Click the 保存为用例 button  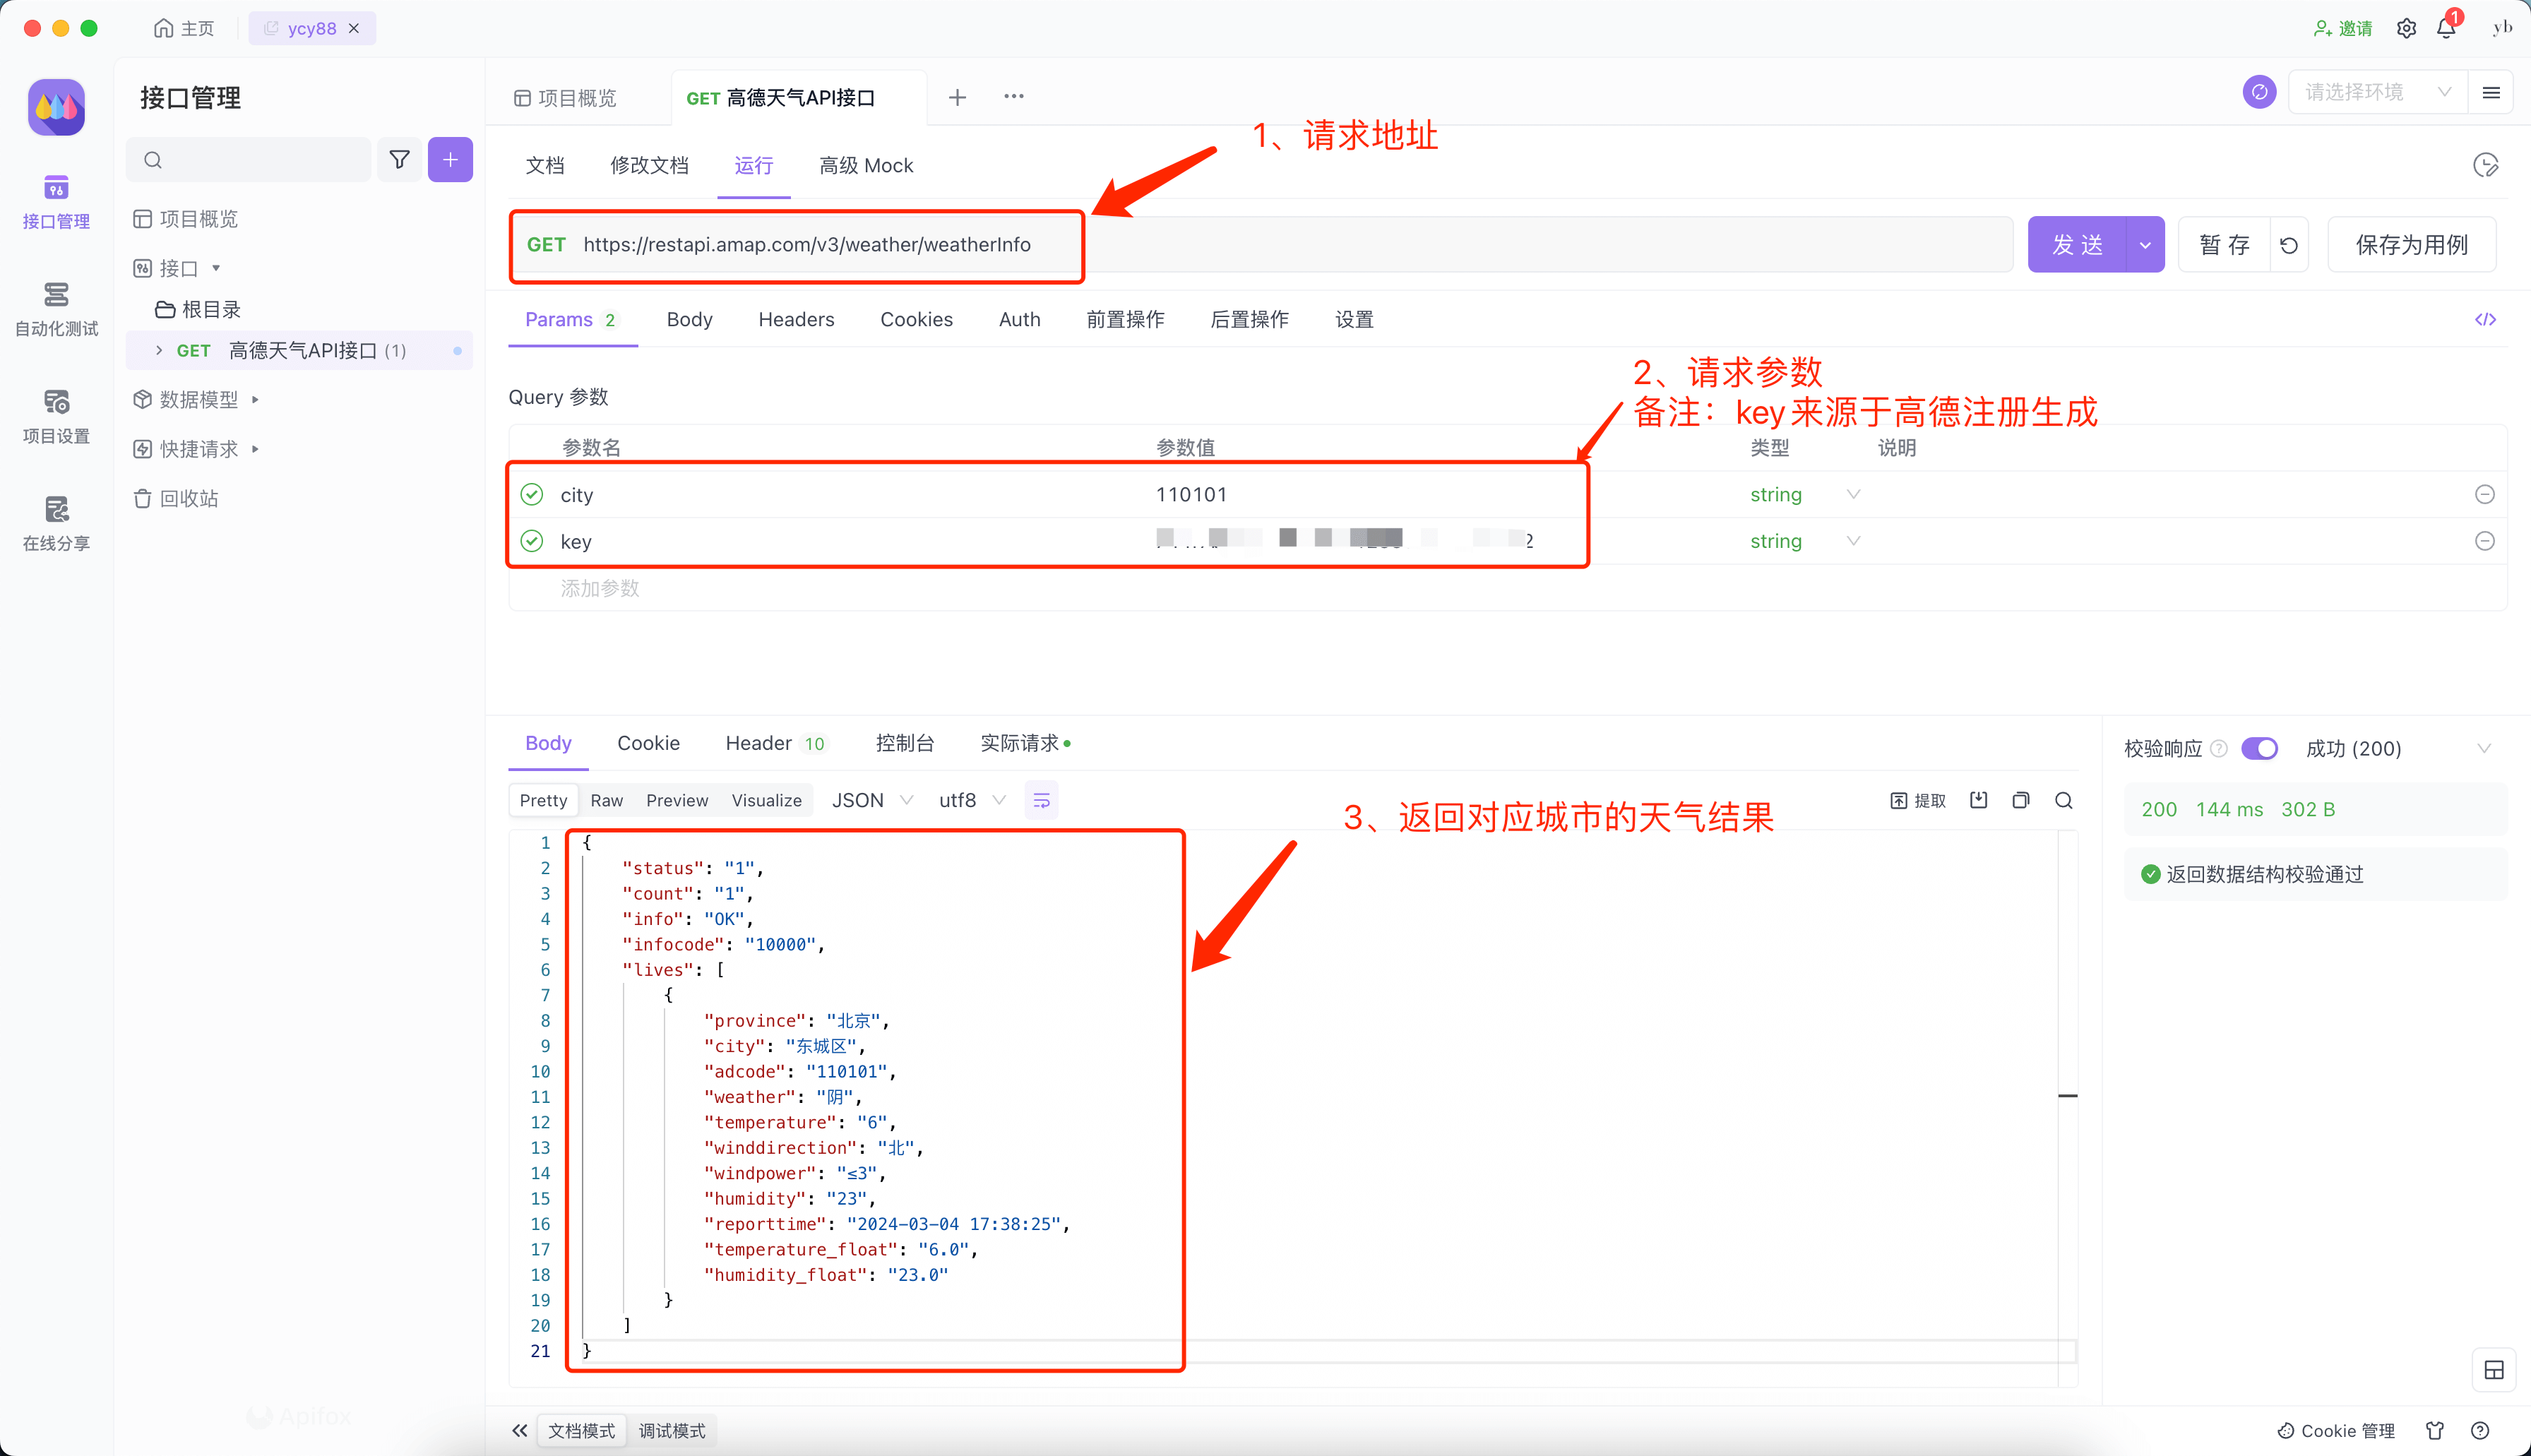click(2411, 245)
